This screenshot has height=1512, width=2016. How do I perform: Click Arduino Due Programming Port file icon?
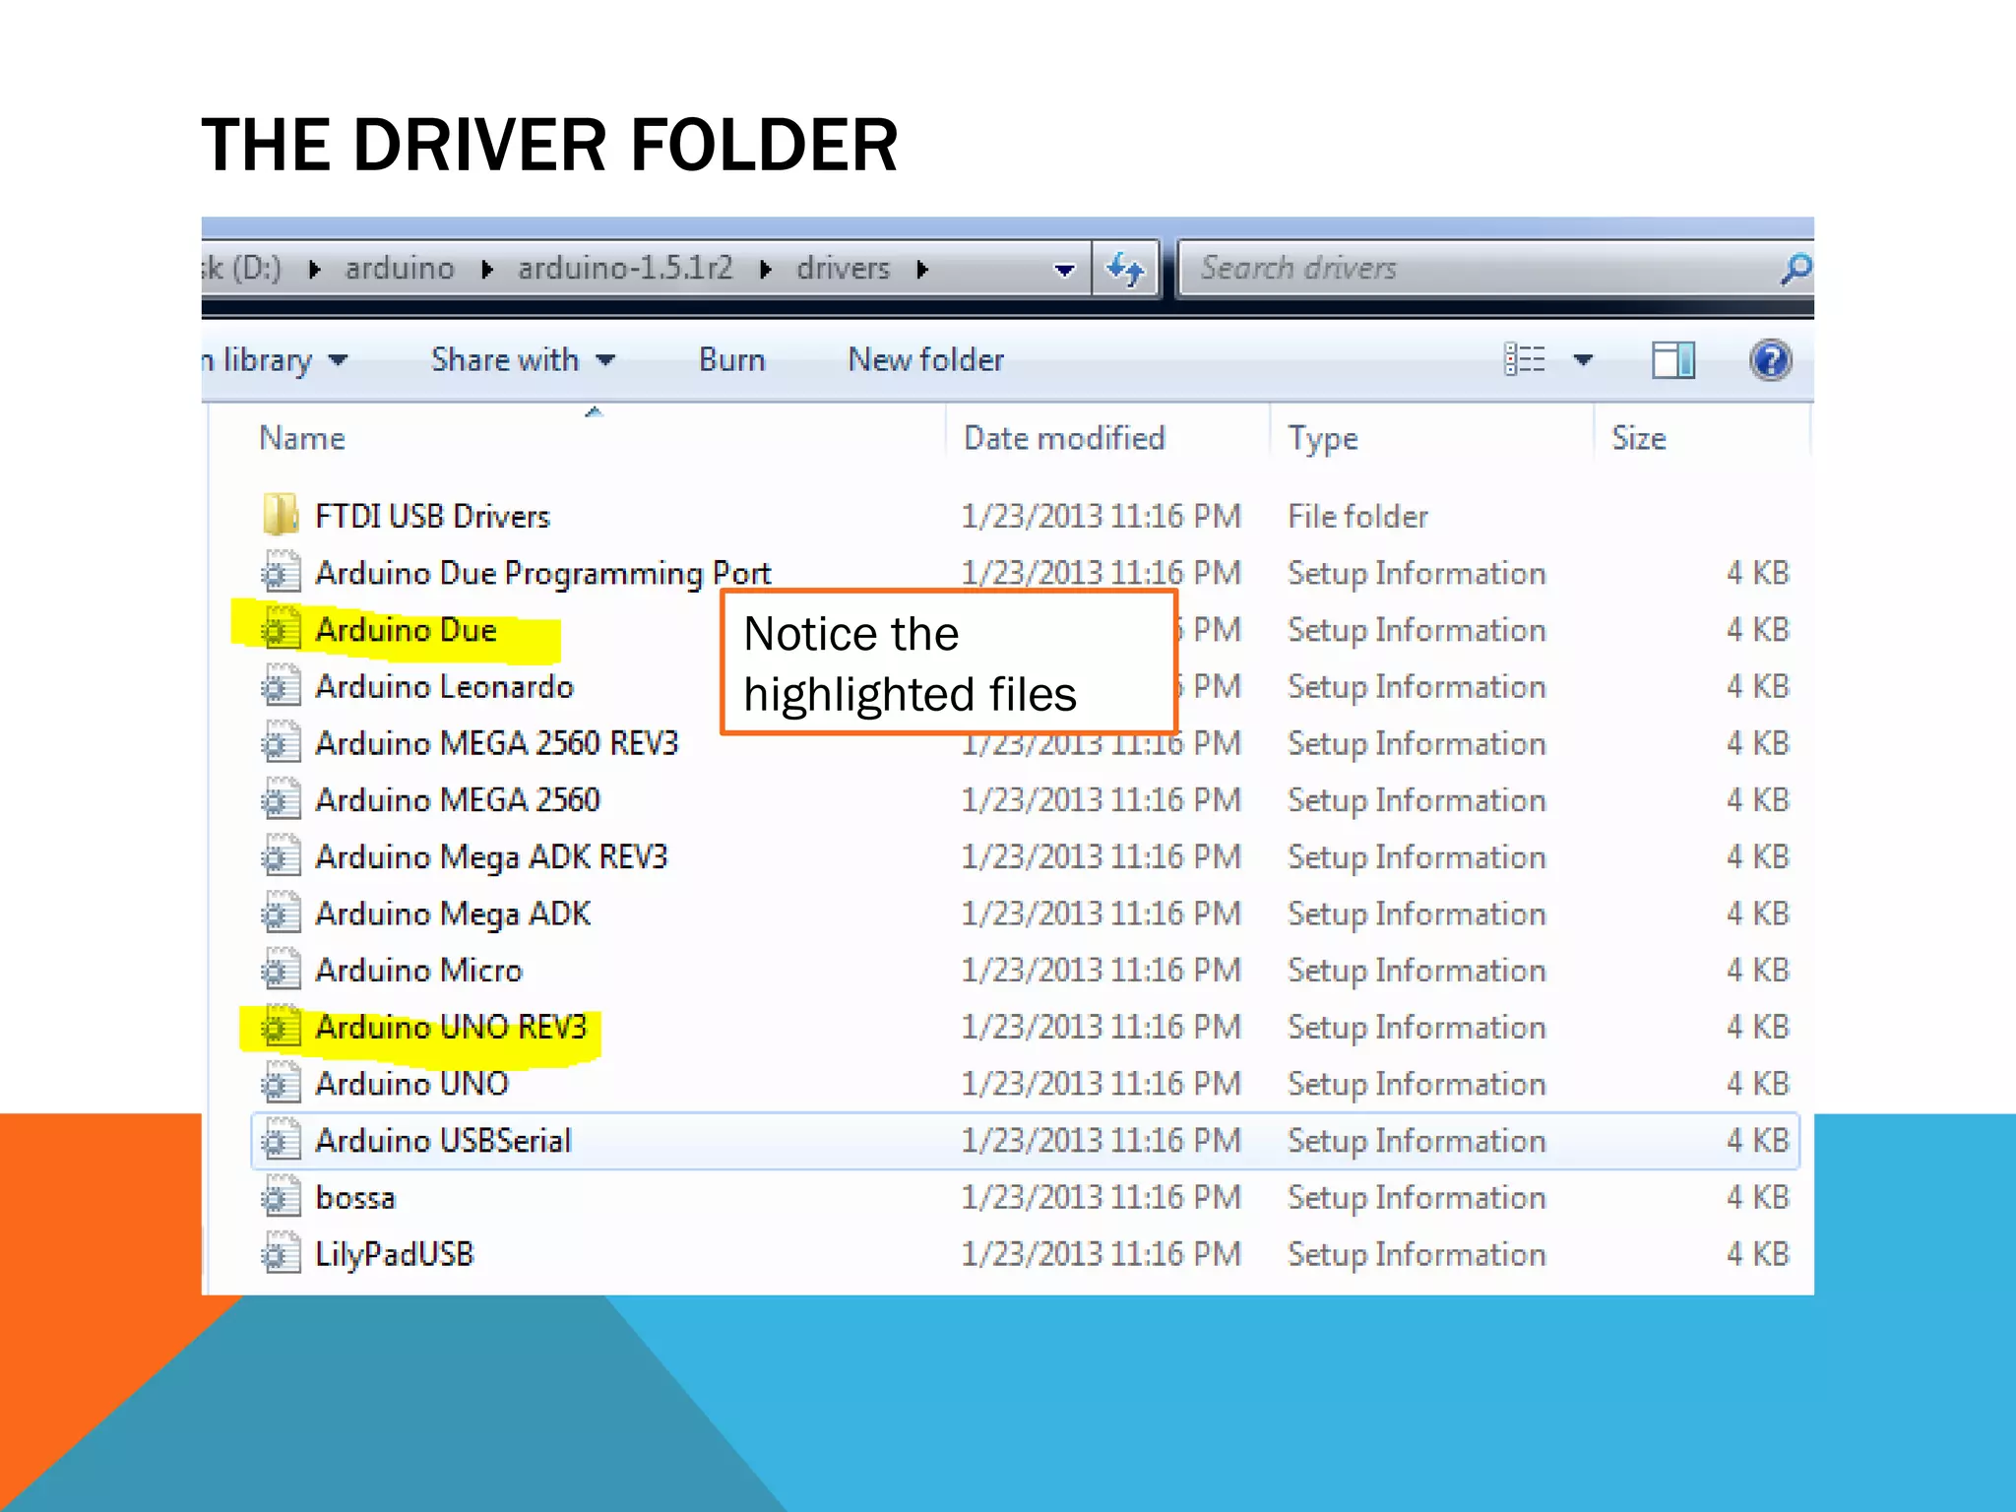click(281, 572)
